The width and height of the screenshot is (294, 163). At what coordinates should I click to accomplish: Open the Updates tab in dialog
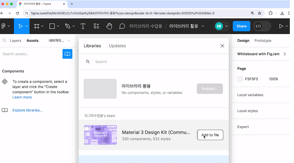point(117,46)
